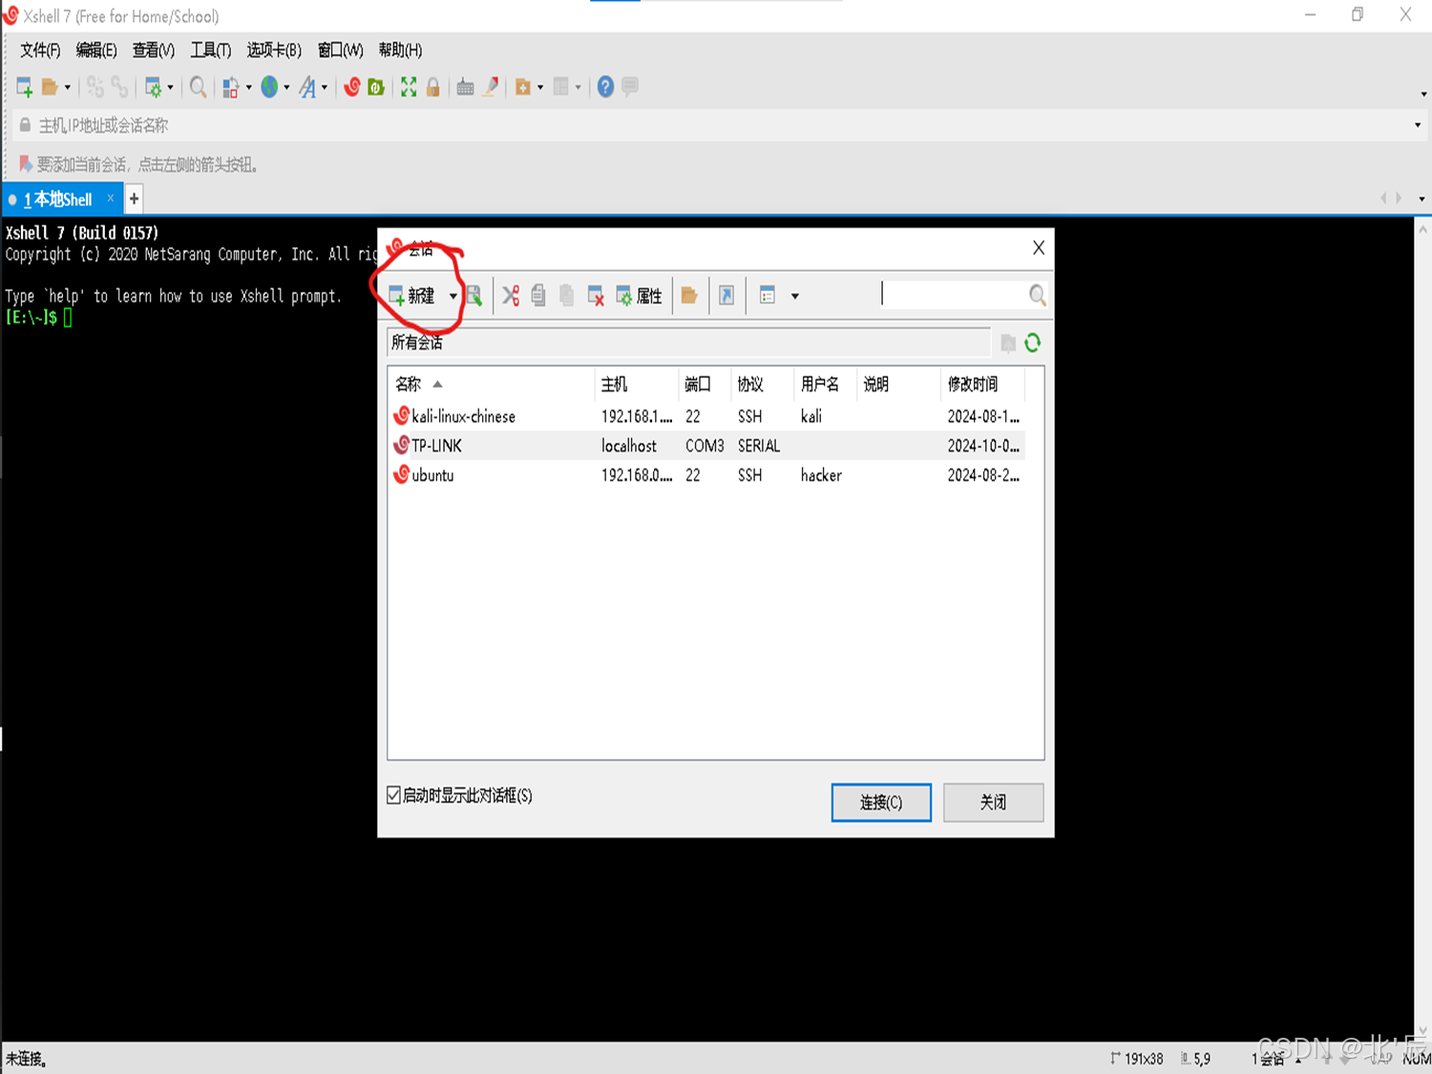Click the plus button to add new tab
Viewport: 1432px width, 1074px height.
click(x=135, y=199)
